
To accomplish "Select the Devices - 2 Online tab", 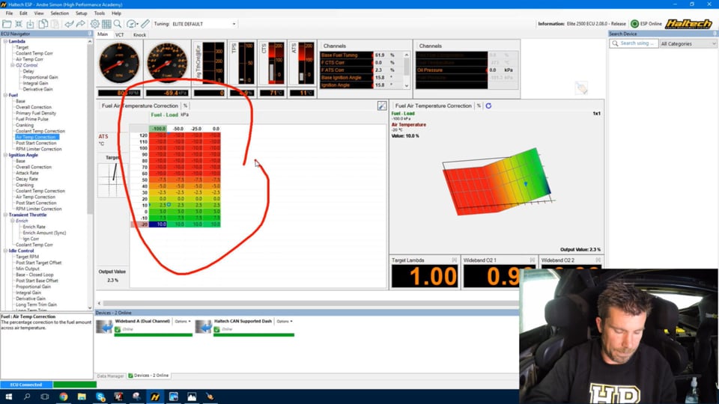I will 148,376.
